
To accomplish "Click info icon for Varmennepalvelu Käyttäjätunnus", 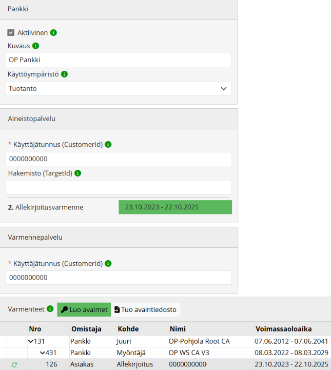I will 108,263.
